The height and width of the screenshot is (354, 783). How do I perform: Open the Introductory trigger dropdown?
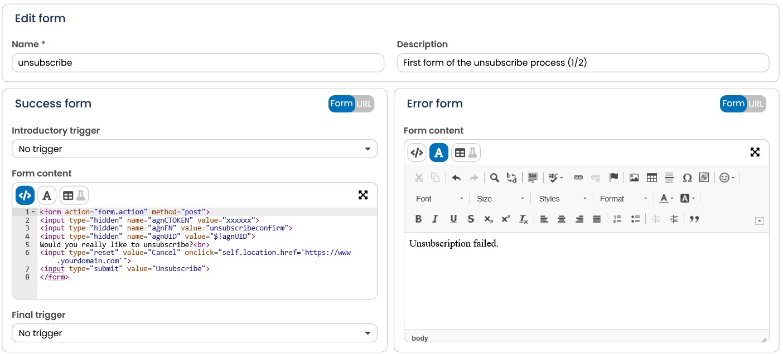195,149
